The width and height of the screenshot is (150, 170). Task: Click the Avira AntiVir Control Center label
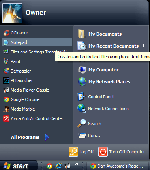[x=37, y=118]
